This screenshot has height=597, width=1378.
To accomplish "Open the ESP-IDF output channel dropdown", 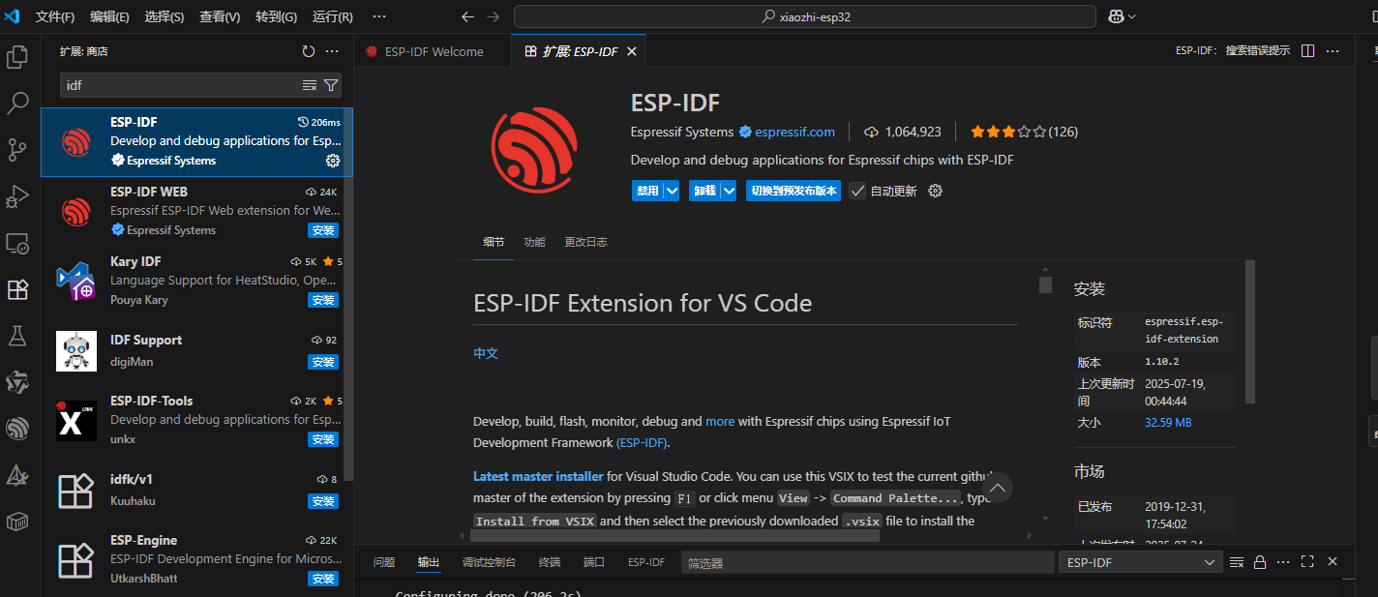I will tap(1140, 562).
